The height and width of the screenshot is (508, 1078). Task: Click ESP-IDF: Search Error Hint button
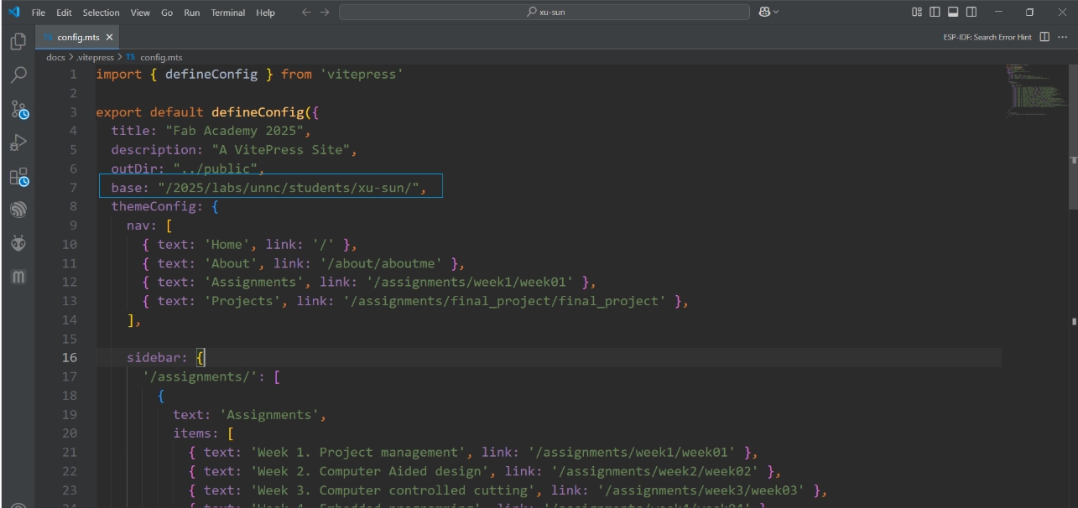tap(987, 37)
